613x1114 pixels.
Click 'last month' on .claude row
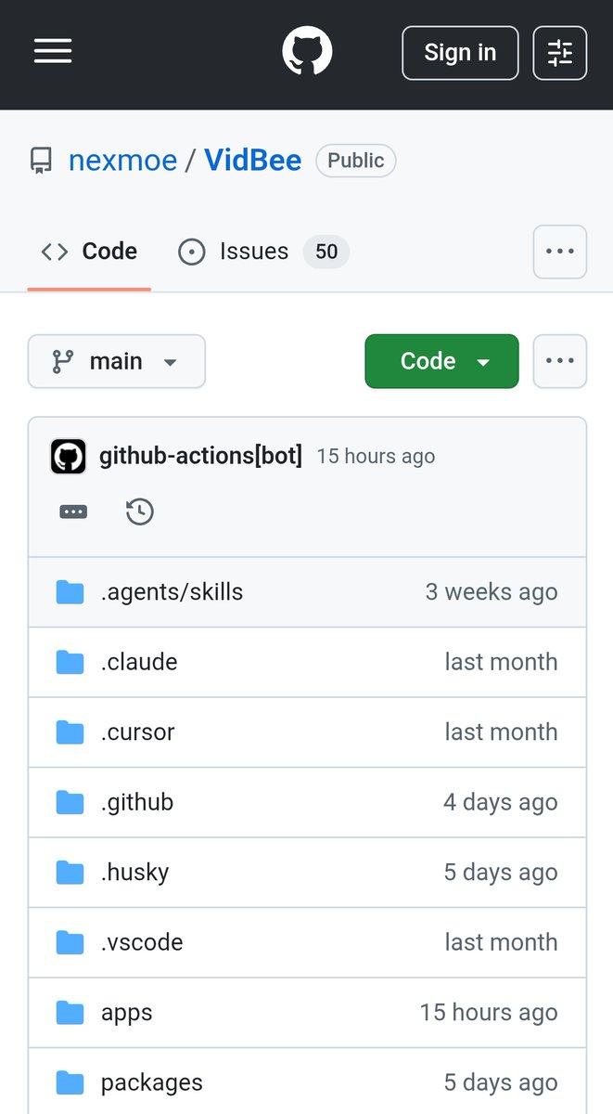(x=501, y=662)
